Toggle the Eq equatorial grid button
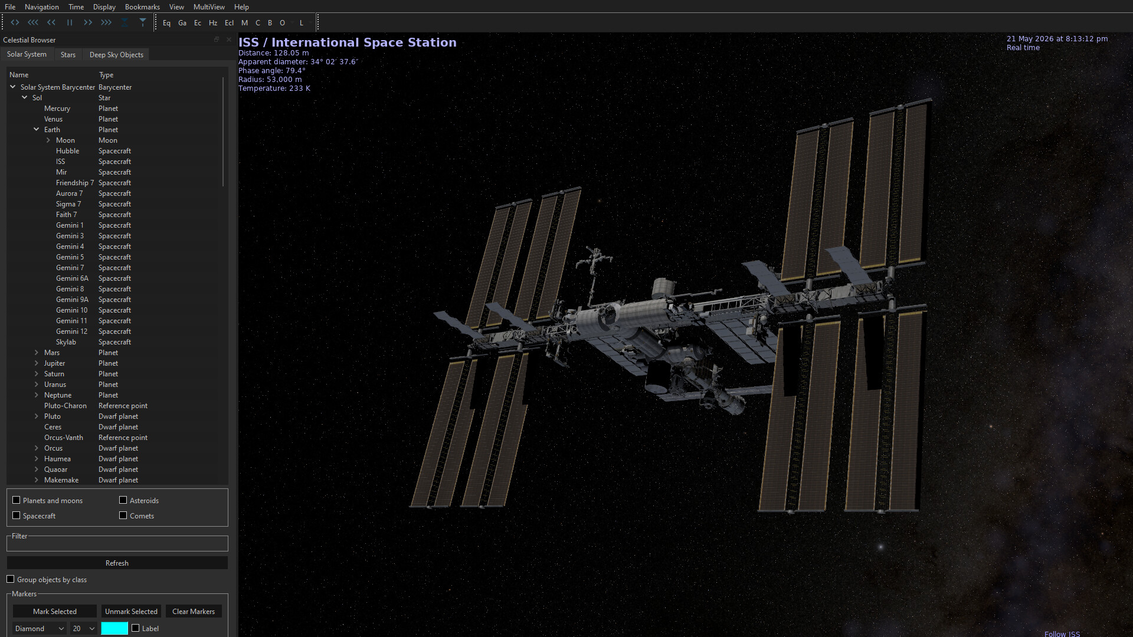 pyautogui.click(x=166, y=23)
